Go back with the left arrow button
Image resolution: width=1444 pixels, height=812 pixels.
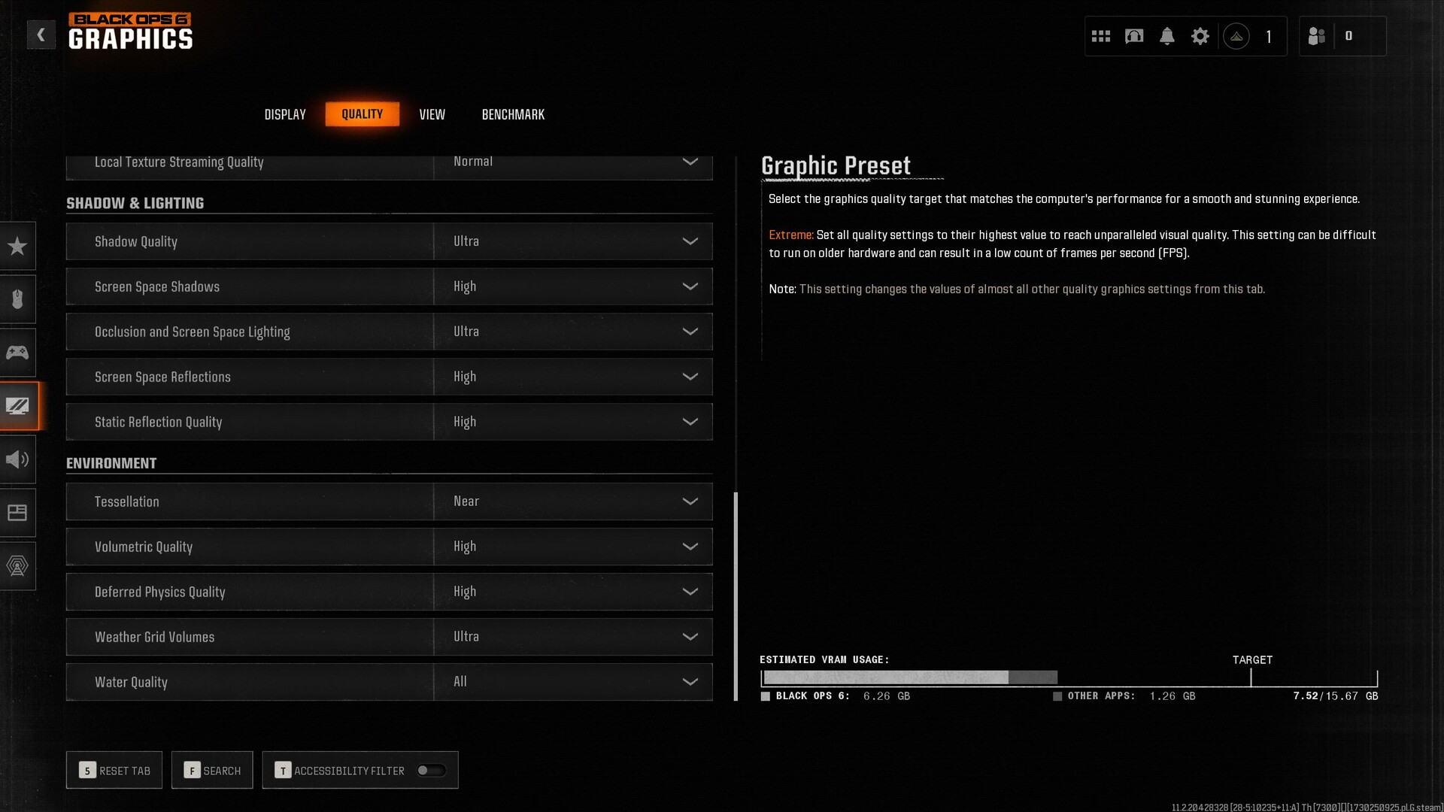pyautogui.click(x=41, y=35)
